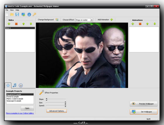Click the Size slider handle
This screenshot has height=125, width=164.
pos(65,103)
